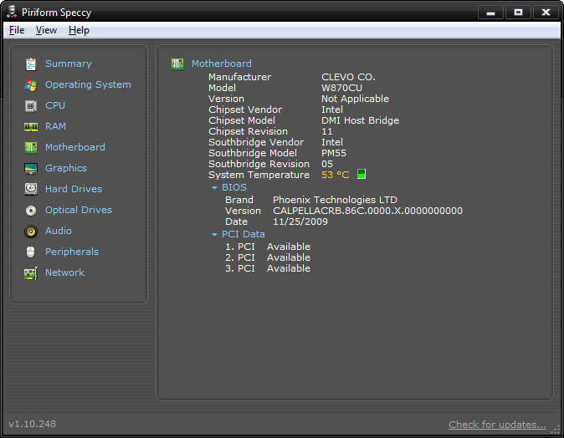Open the Graphics section
This screenshot has height=438, width=564.
[x=66, y=168]
